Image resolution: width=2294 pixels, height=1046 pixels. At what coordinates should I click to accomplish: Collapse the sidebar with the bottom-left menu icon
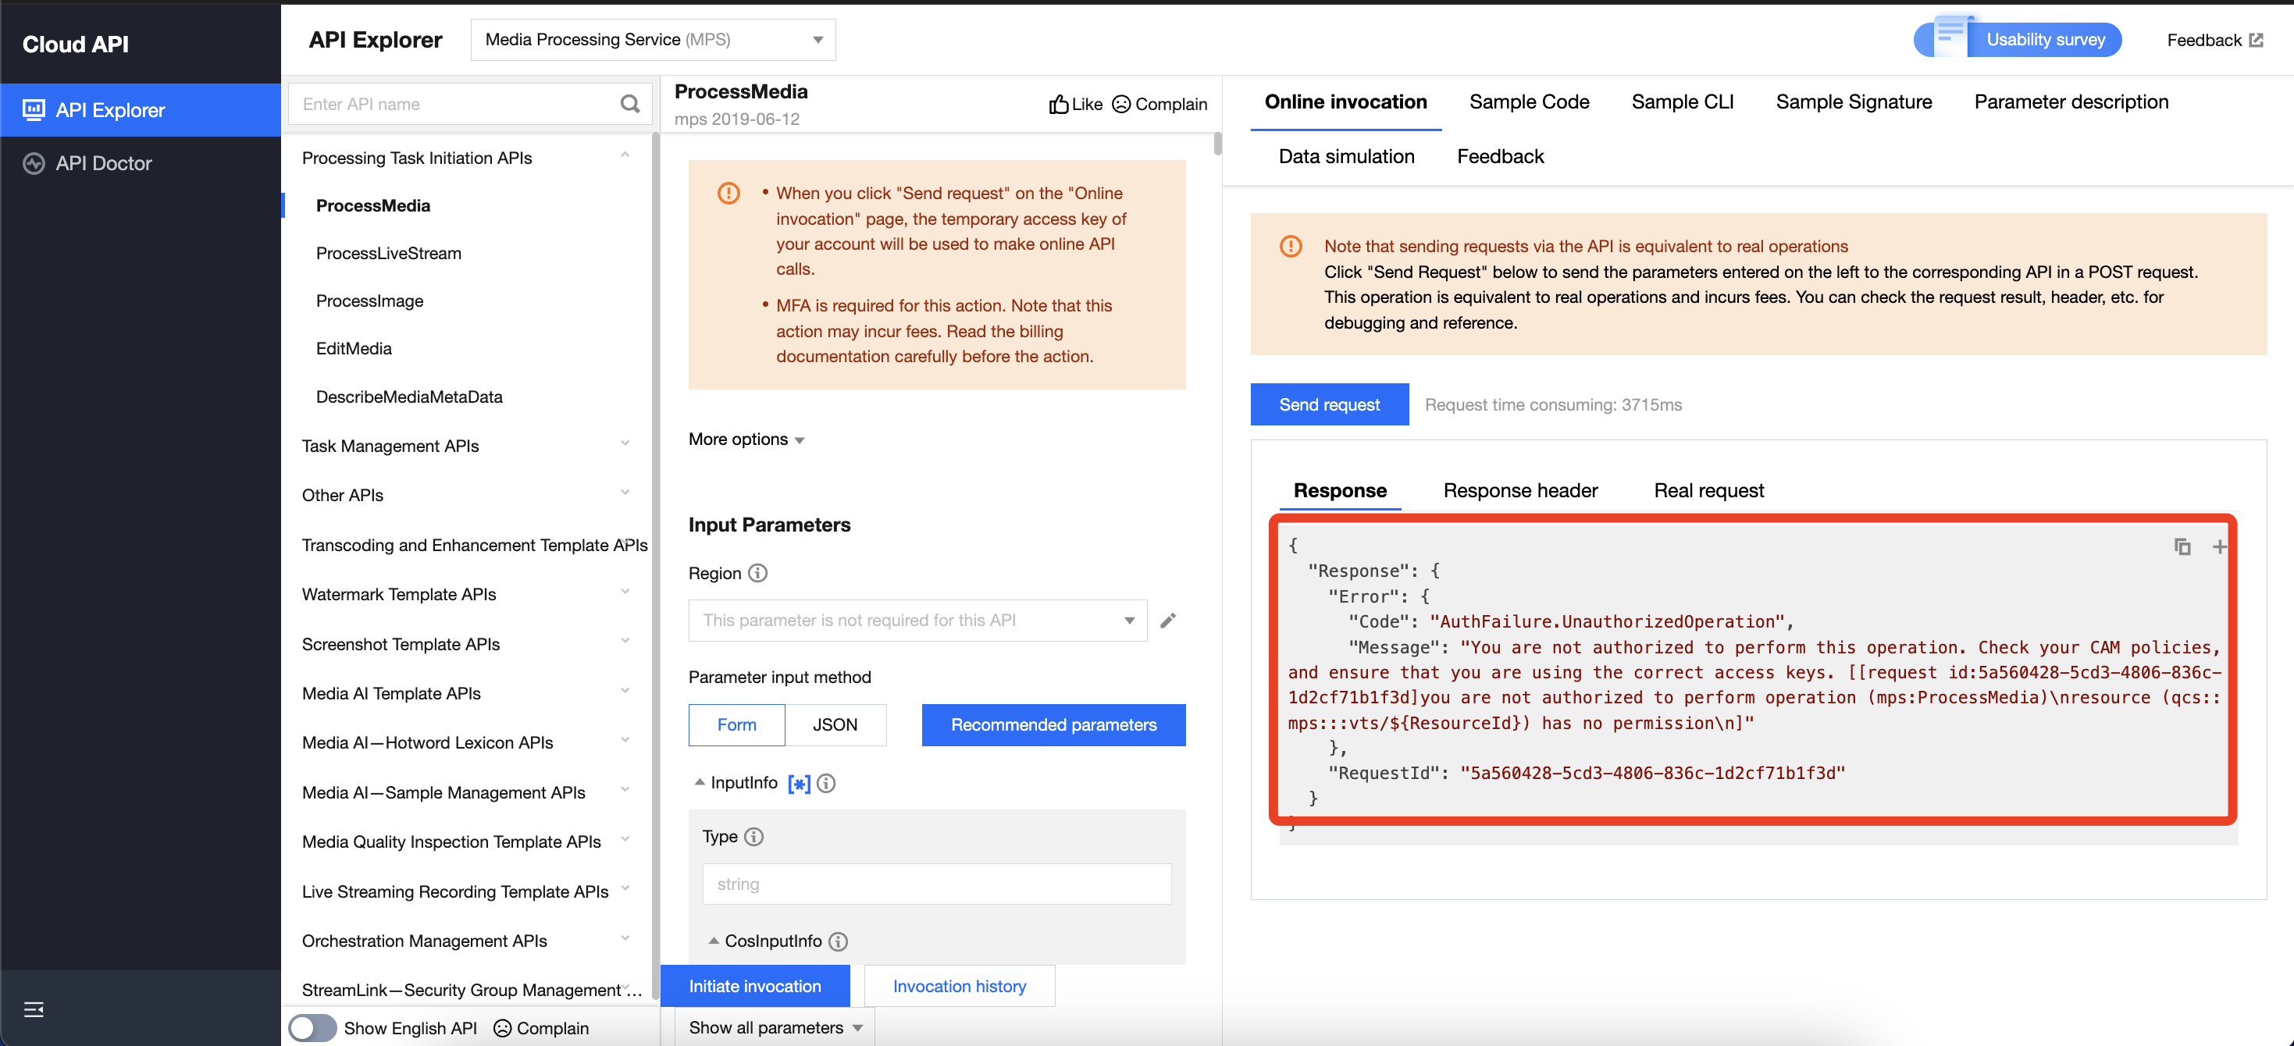pos(34,1009)
